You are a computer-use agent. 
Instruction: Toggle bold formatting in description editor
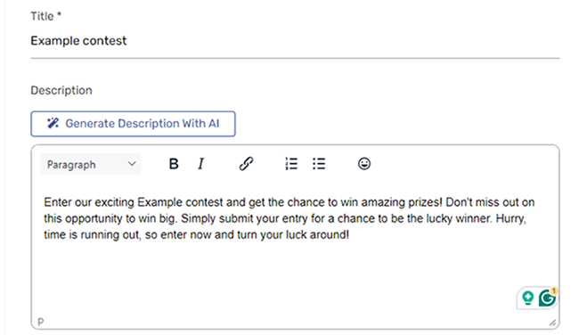(x=174, y=164)
